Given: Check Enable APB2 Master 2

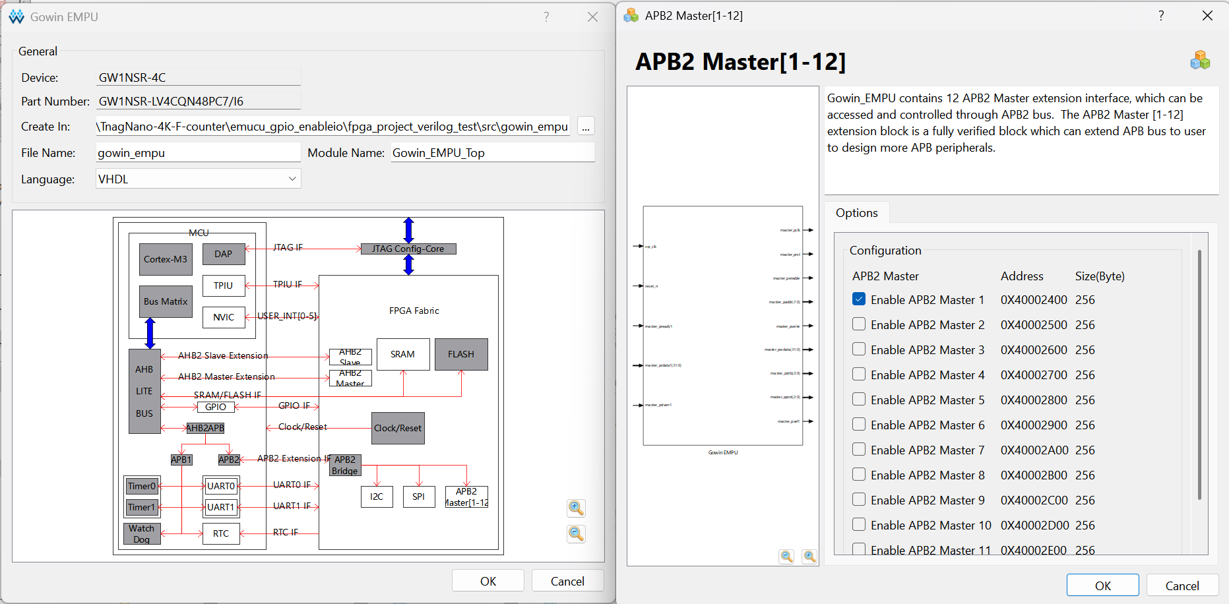Looking at the screenshot, I should pos(859,324).
